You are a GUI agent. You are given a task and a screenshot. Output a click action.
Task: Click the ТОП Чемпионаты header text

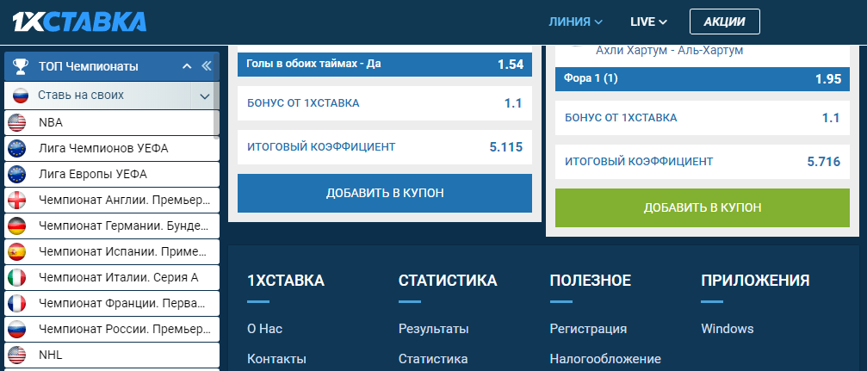pyautogui.click(x=89, y=66)
